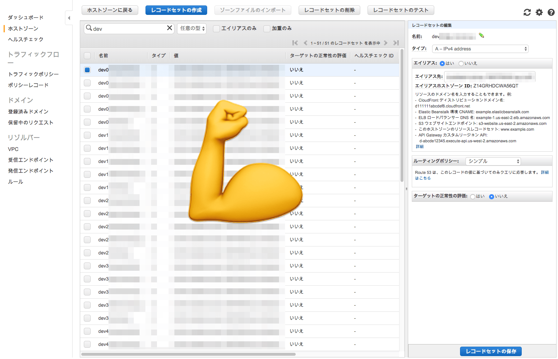Screen dimensions: 558x359
Task: Click the refresh icon at top right
Action: [527, 12]
